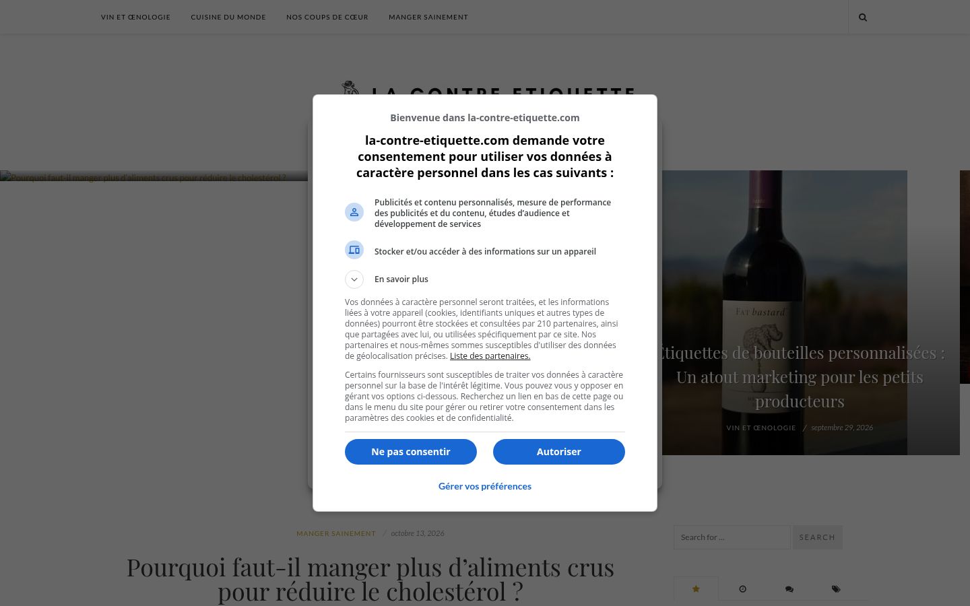
Task: Select the comments bubble tab
Action: (789, 588)
